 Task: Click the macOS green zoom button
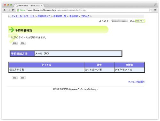tap(11, 5)
